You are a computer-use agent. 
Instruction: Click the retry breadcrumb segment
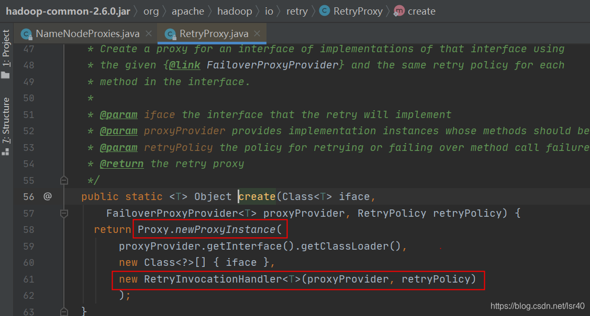coord(297,11)
